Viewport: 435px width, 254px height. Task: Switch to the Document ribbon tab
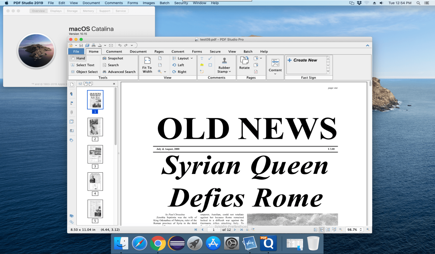[x=138, y=51]
